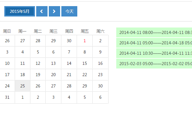Select May 1 highlighted in red

click(85, 41)
